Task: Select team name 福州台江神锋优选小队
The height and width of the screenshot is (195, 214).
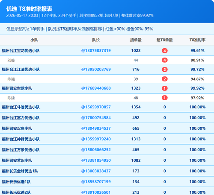Action: point(21,139)
